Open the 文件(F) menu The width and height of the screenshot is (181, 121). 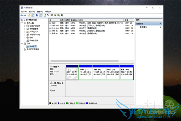(x=24, y=11)
